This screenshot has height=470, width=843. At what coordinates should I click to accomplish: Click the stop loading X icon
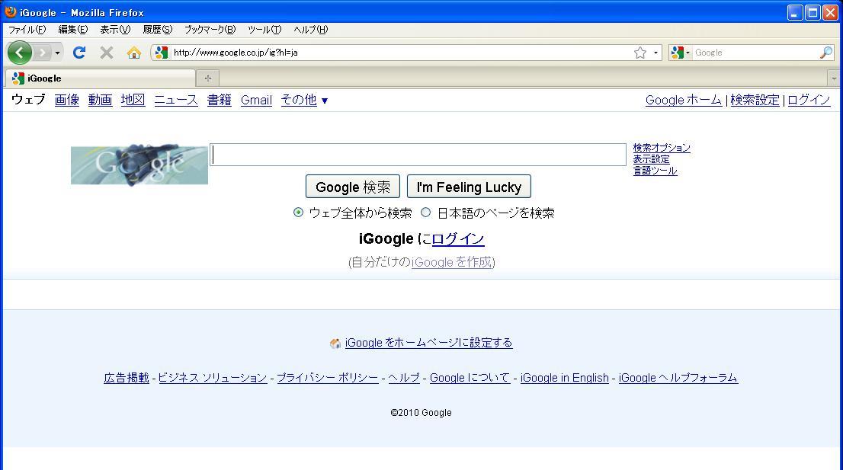pos(107,53)
